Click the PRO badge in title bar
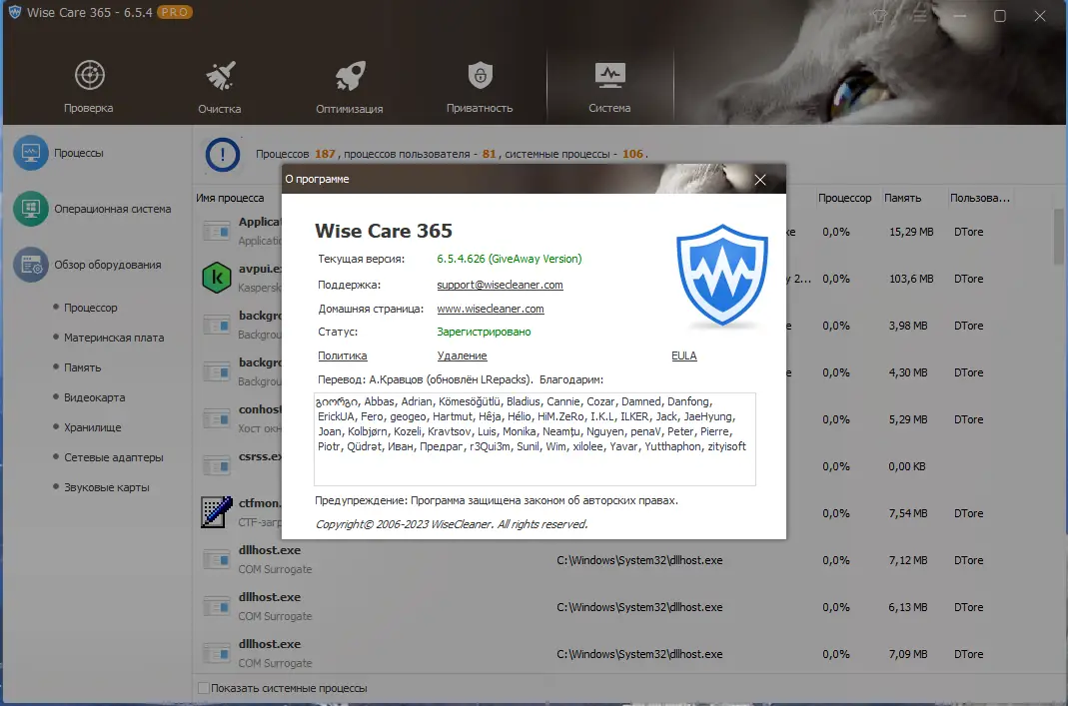This screenshot has width=1068, height=706. (175, 12)
